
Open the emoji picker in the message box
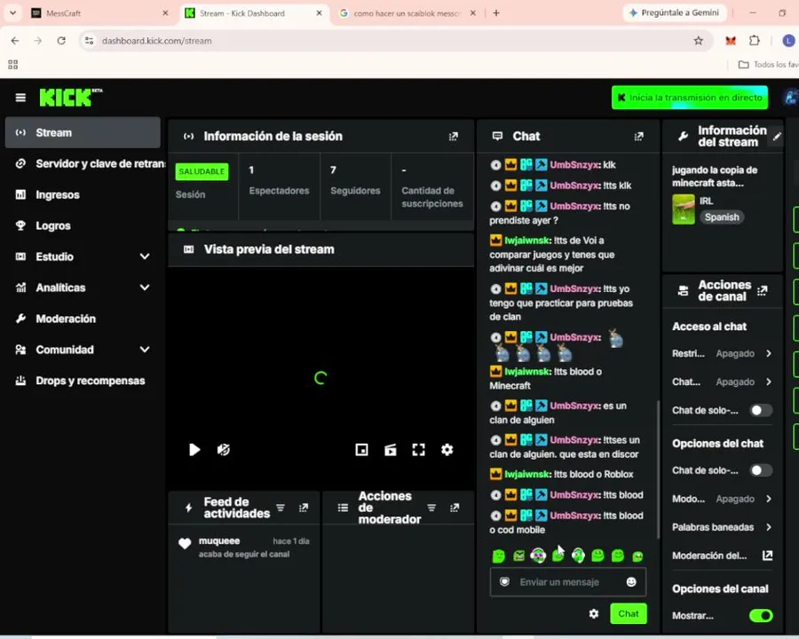pos(631,582)
